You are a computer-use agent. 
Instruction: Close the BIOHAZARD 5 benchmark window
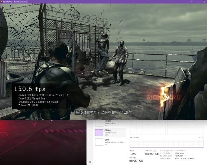[x=204, y=1]
